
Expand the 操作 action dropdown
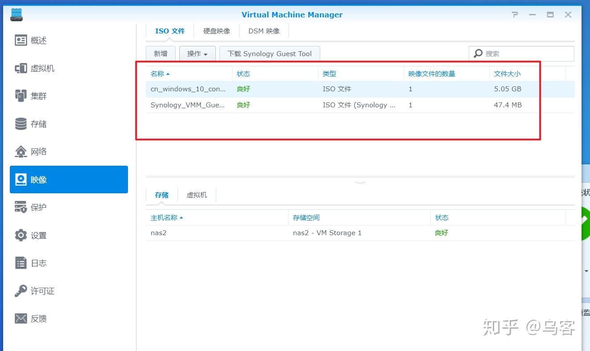198,53
